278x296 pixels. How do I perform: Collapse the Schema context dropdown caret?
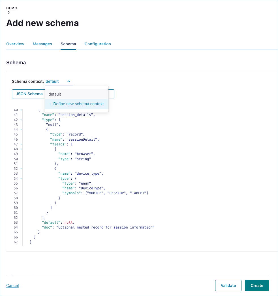(69, 81)
